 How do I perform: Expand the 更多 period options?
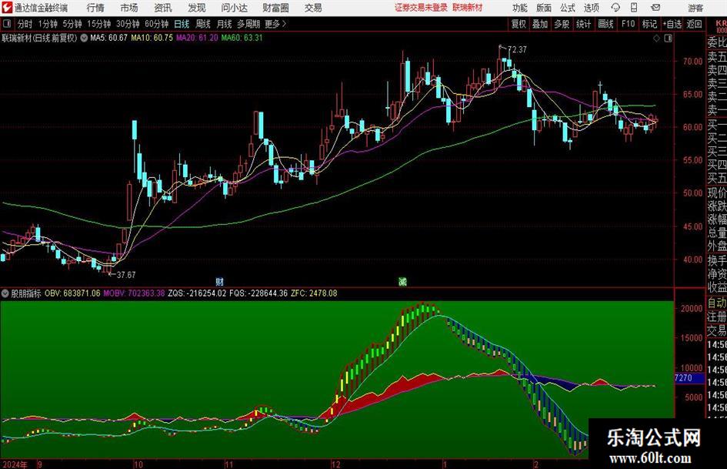click(276, 24)
